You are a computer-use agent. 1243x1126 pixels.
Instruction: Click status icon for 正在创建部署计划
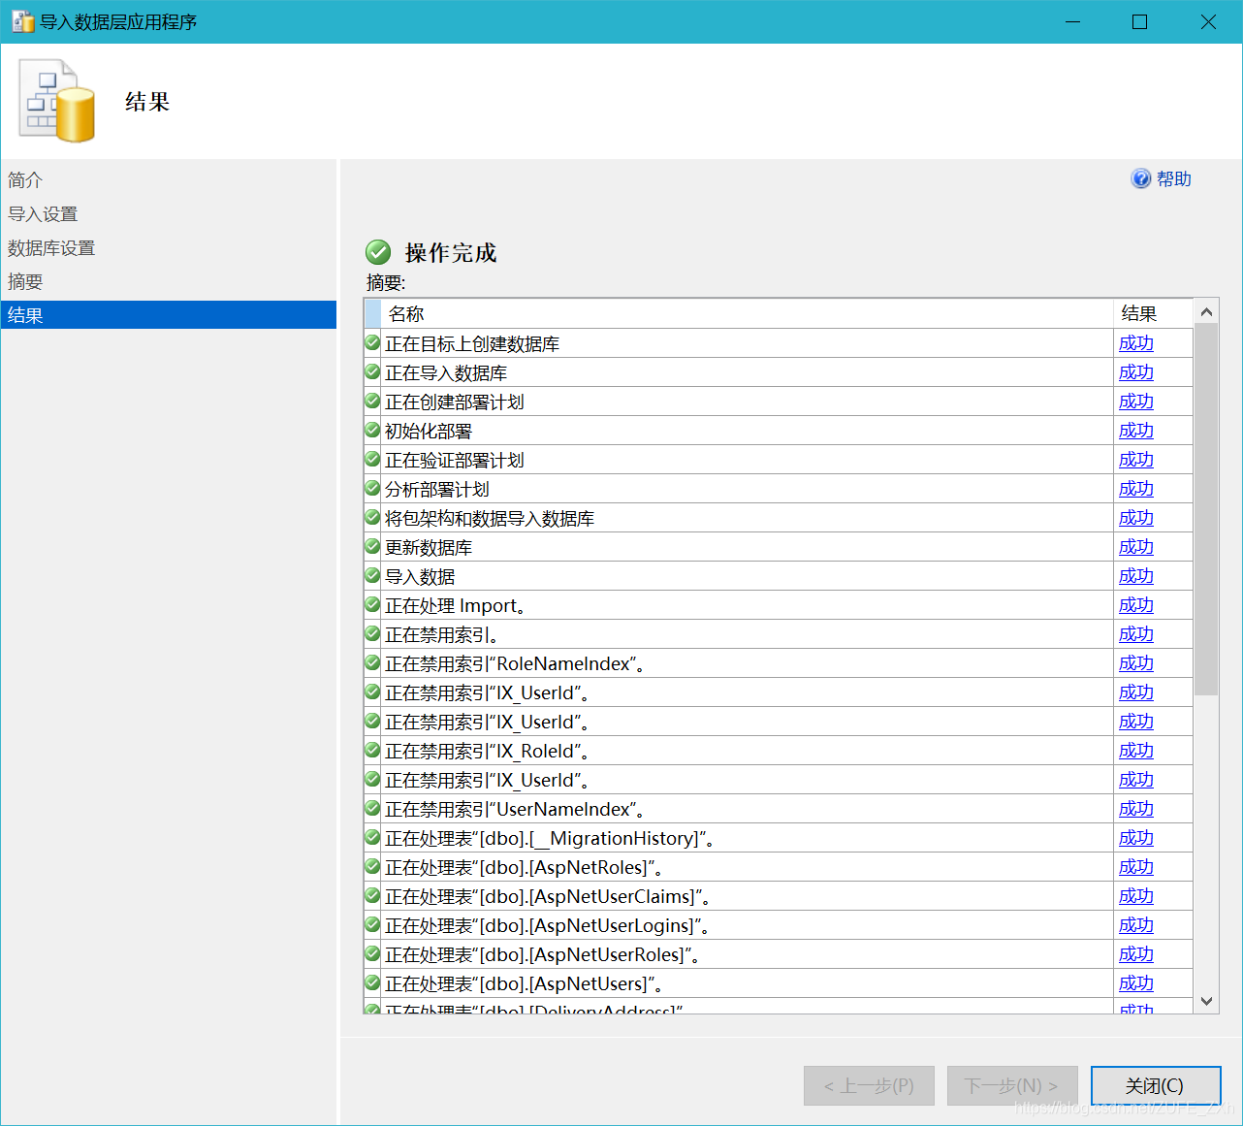372,401
